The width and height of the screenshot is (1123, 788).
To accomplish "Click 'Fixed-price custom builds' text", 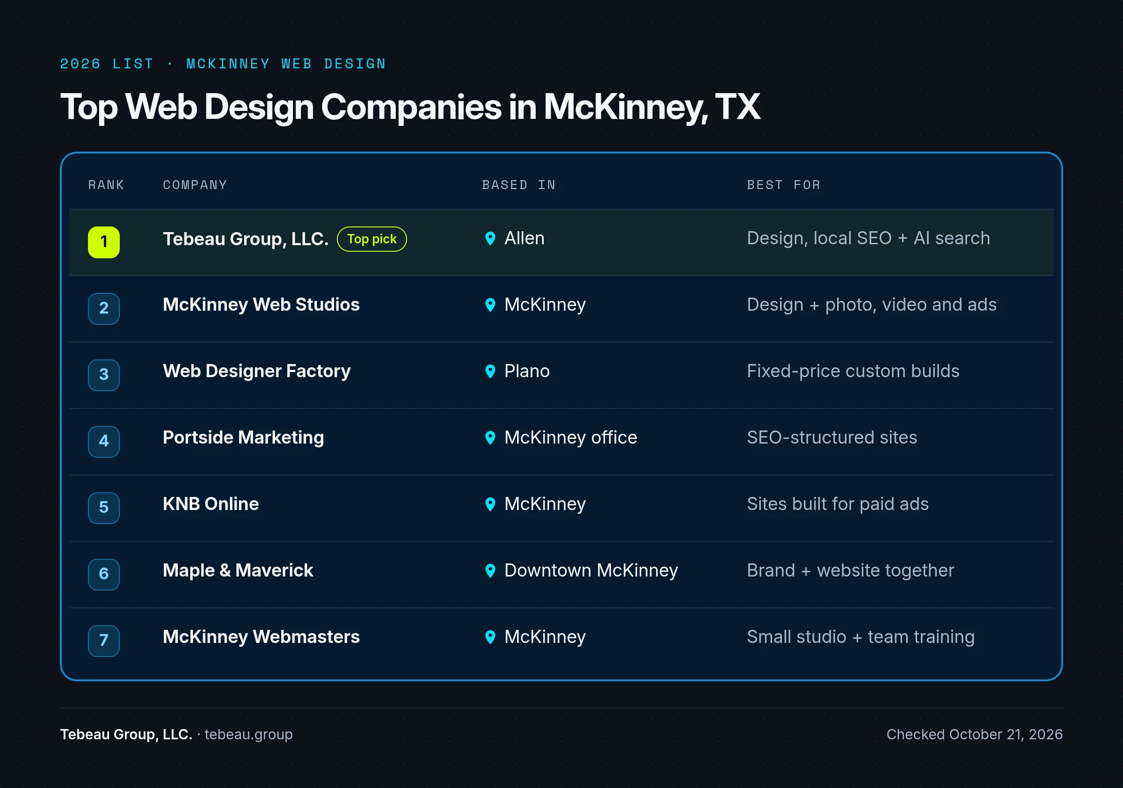I will coord(853,371).
